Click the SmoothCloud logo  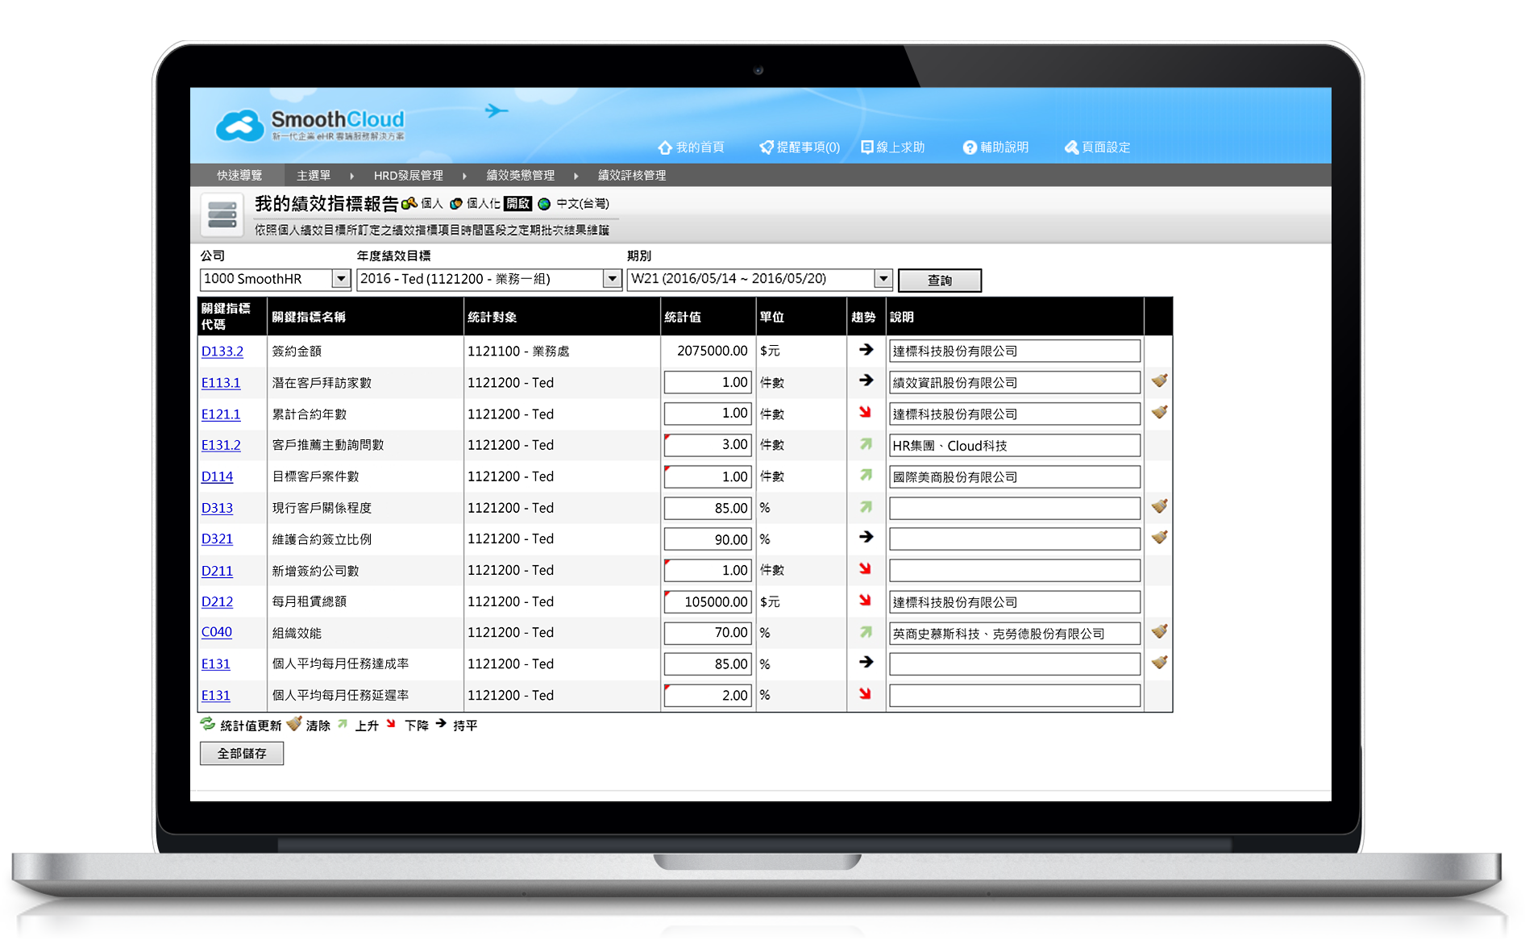(310, 125)
